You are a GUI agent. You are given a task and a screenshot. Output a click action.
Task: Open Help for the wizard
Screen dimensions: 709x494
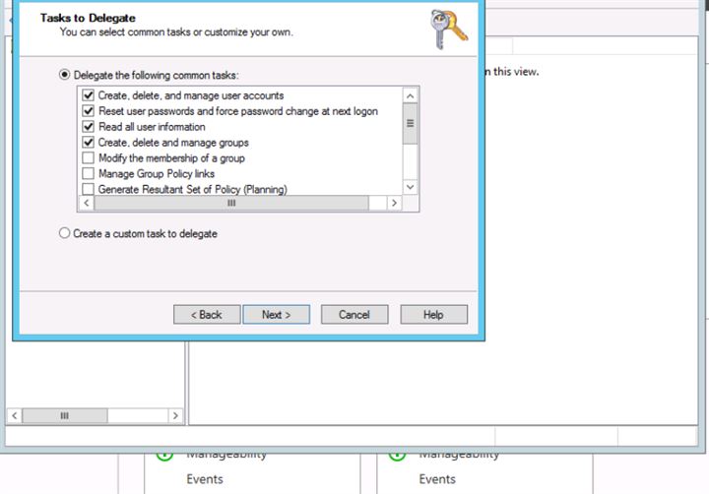click(433, 315)
